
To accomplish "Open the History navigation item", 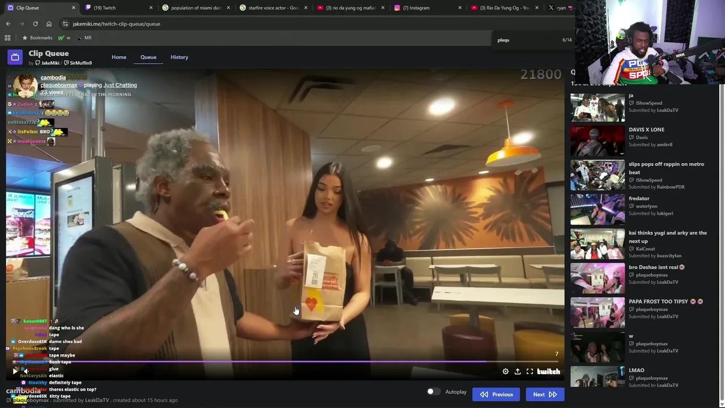I will pos(180,57).
